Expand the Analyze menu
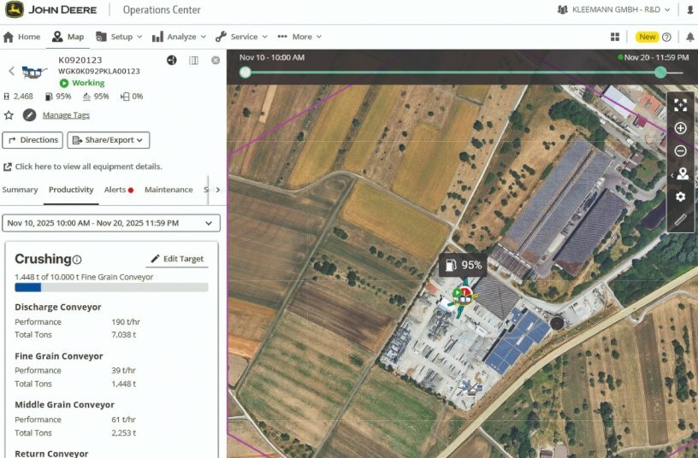698x458 pixels. pos(179,37)
